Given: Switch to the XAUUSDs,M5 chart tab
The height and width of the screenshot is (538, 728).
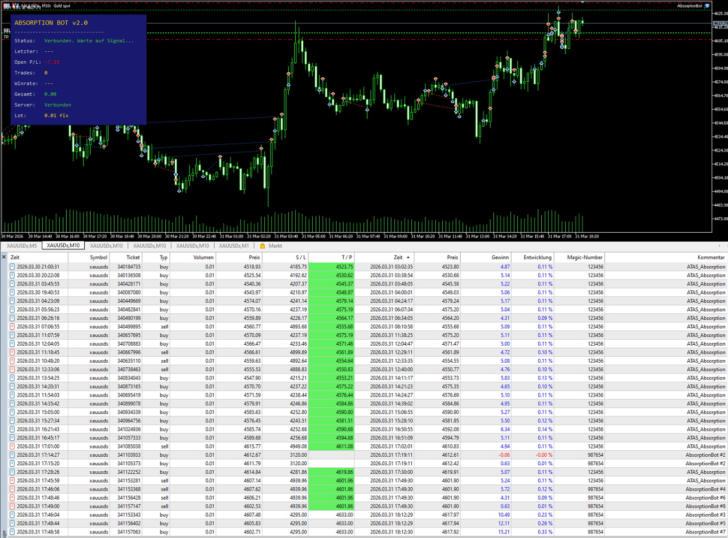Looking at the screenshot, I should pos(21,246).
